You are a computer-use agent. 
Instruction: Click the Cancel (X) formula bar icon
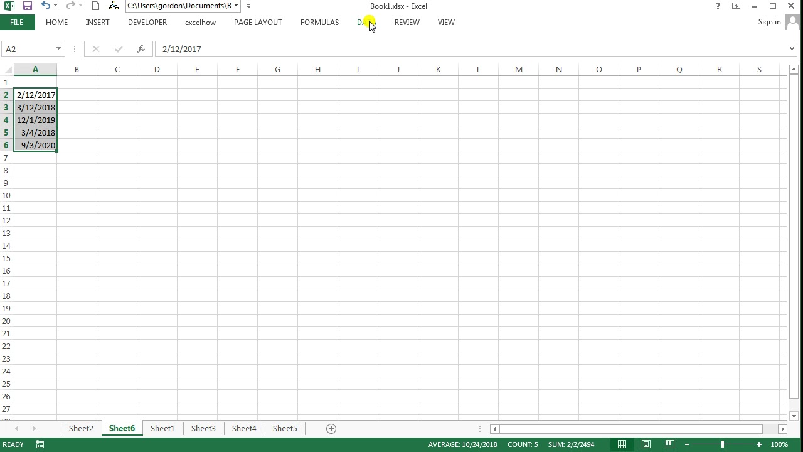coord(95,49)
